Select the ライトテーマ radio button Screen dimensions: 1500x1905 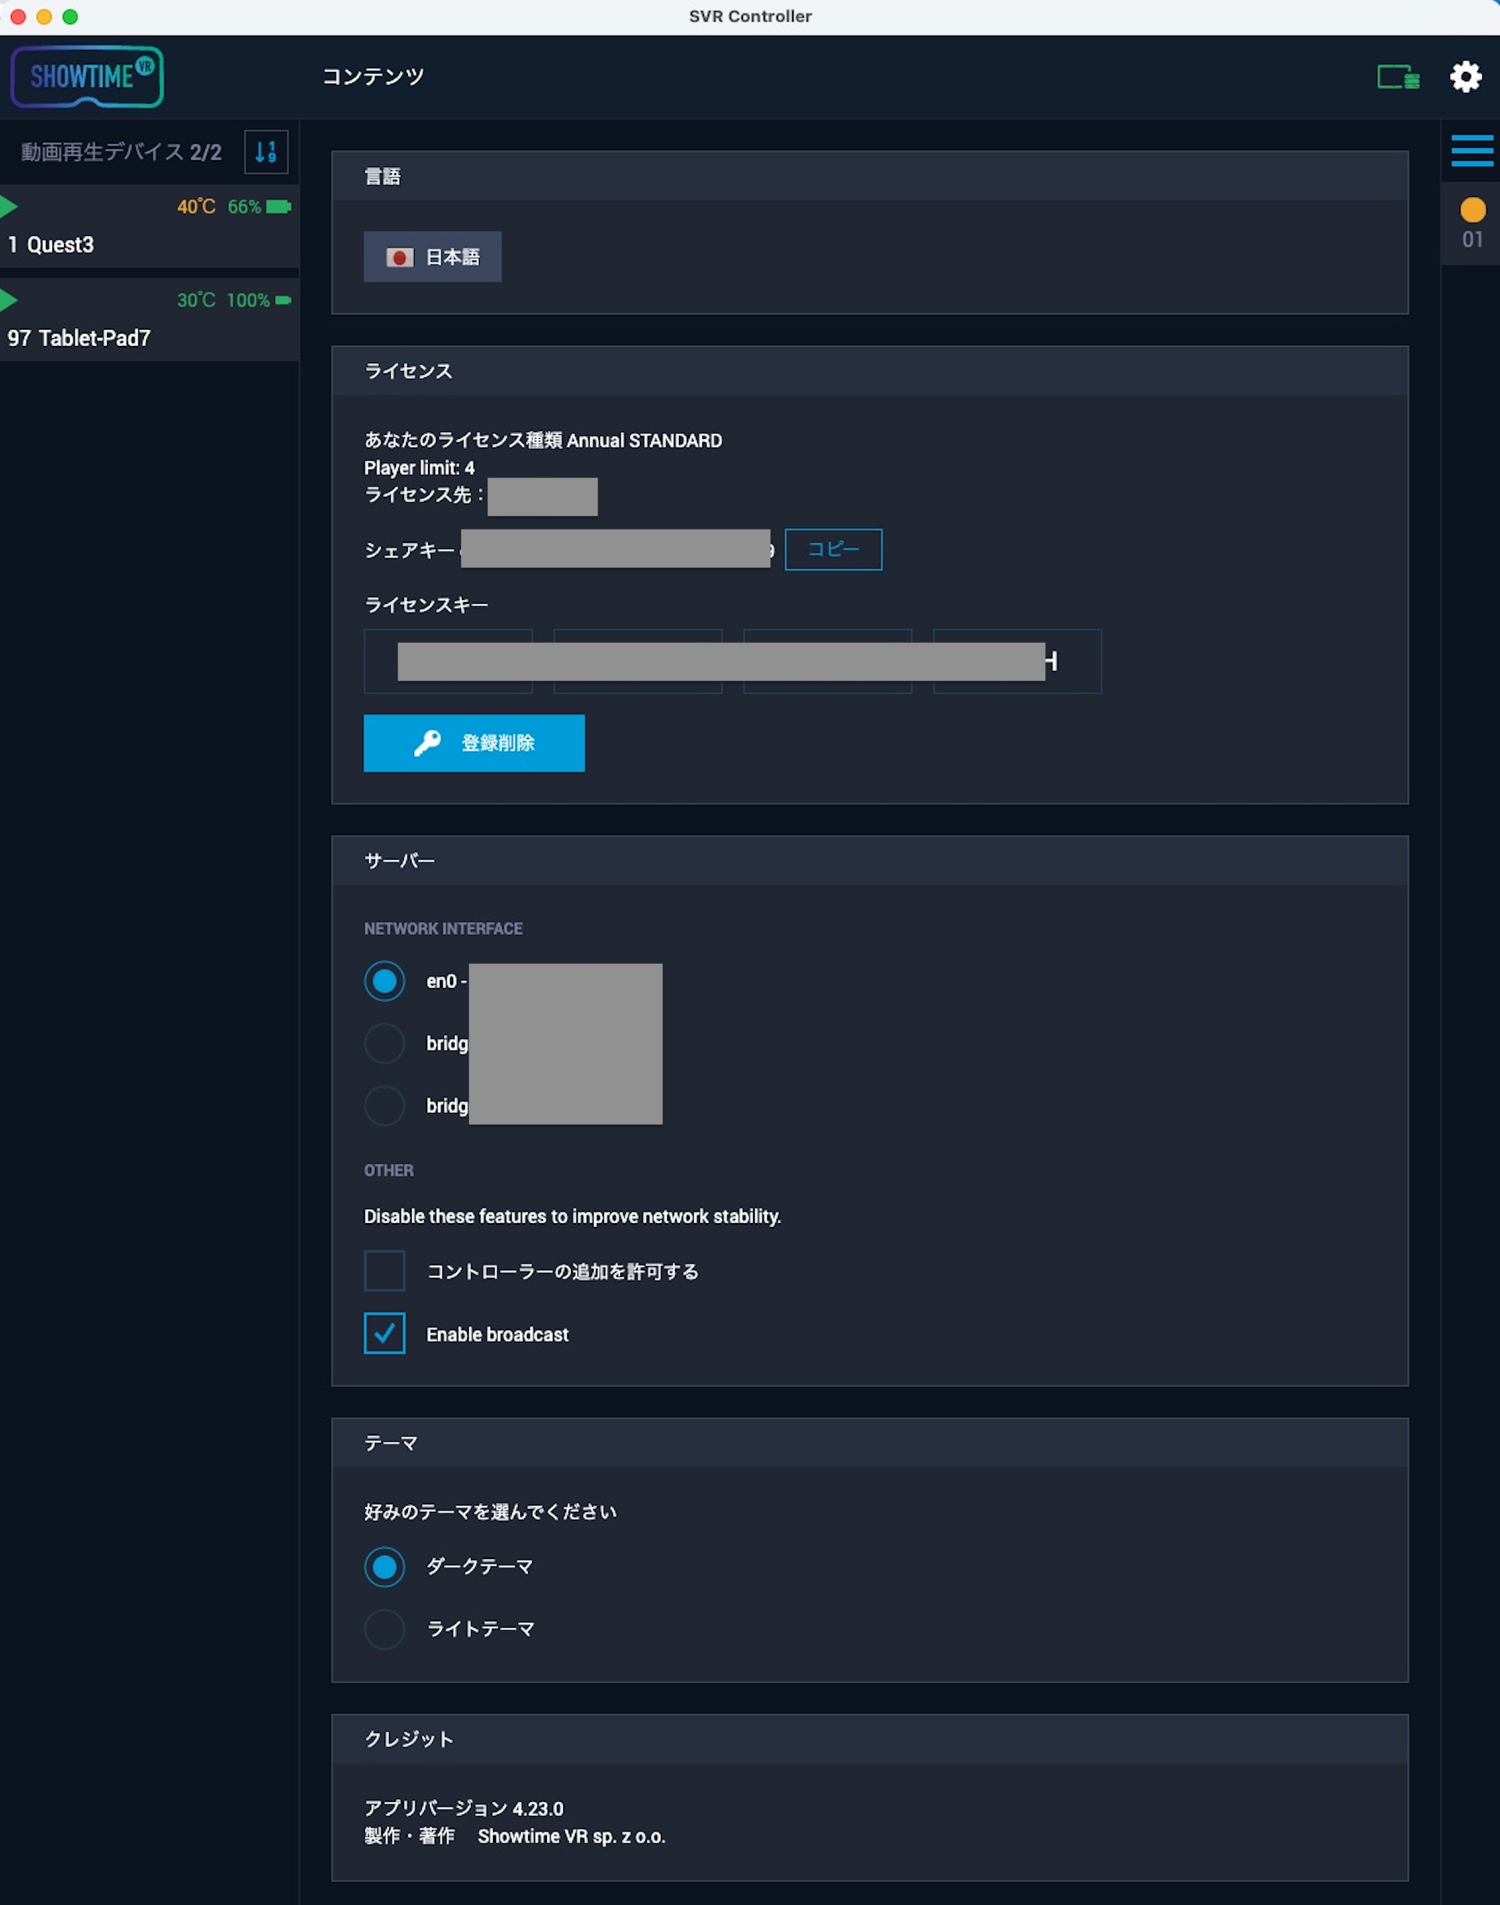[x=384, y=1629]
